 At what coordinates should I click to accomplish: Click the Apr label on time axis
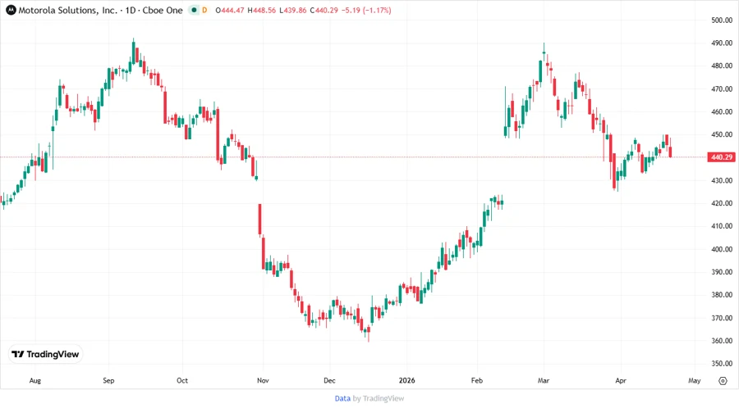(621, 381)
